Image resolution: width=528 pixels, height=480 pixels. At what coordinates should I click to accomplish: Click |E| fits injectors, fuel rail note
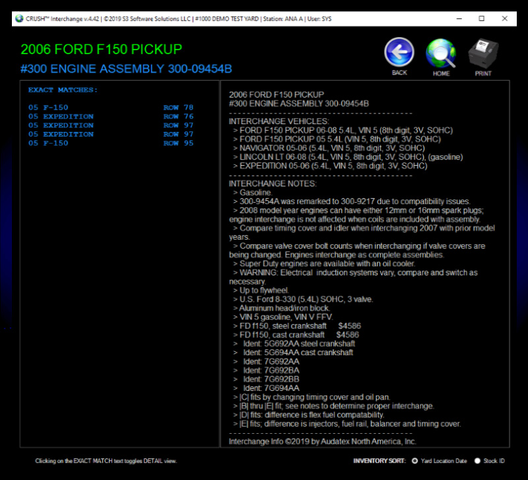347,424
